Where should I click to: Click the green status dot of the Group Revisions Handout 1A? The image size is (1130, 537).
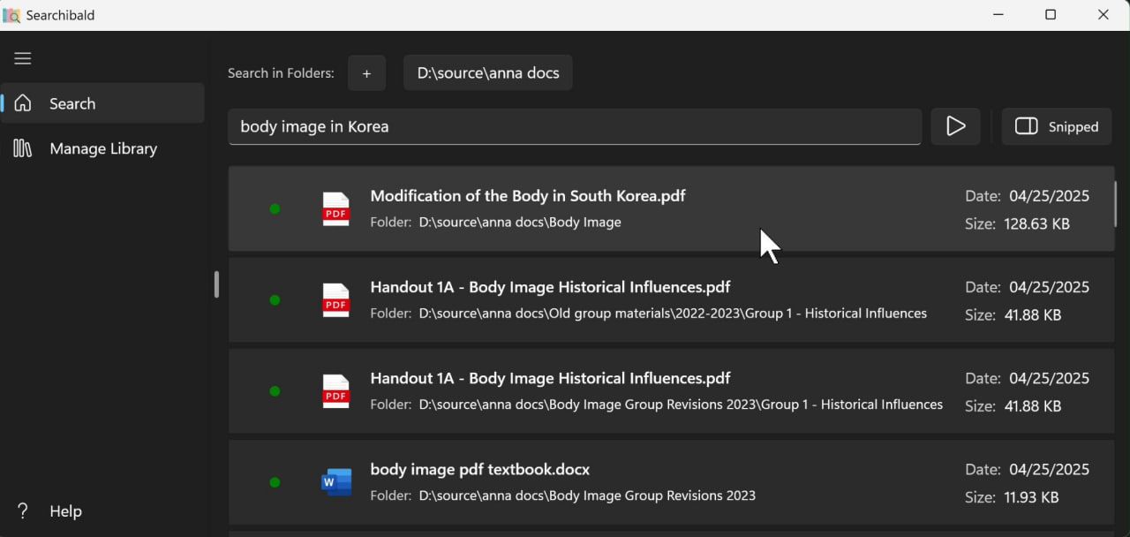tap(275, 391)
